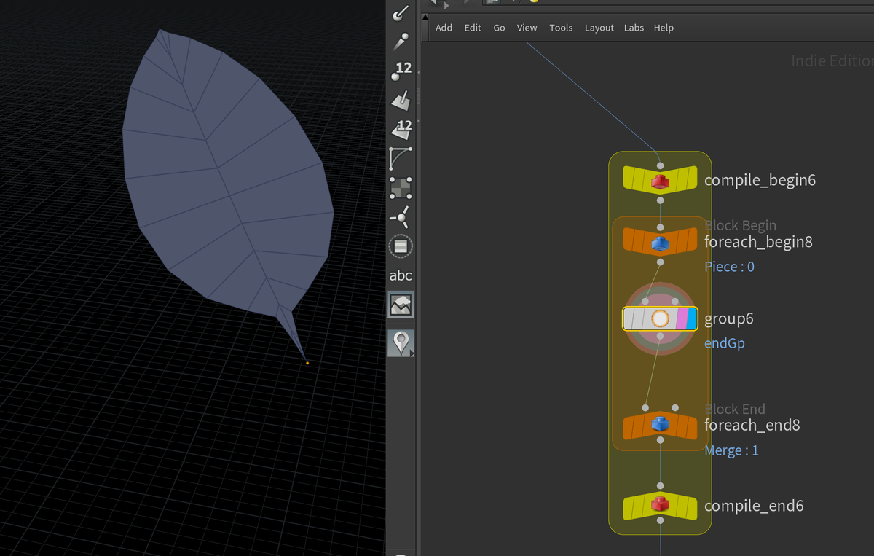Toggle background image display icon

point(401,305)
